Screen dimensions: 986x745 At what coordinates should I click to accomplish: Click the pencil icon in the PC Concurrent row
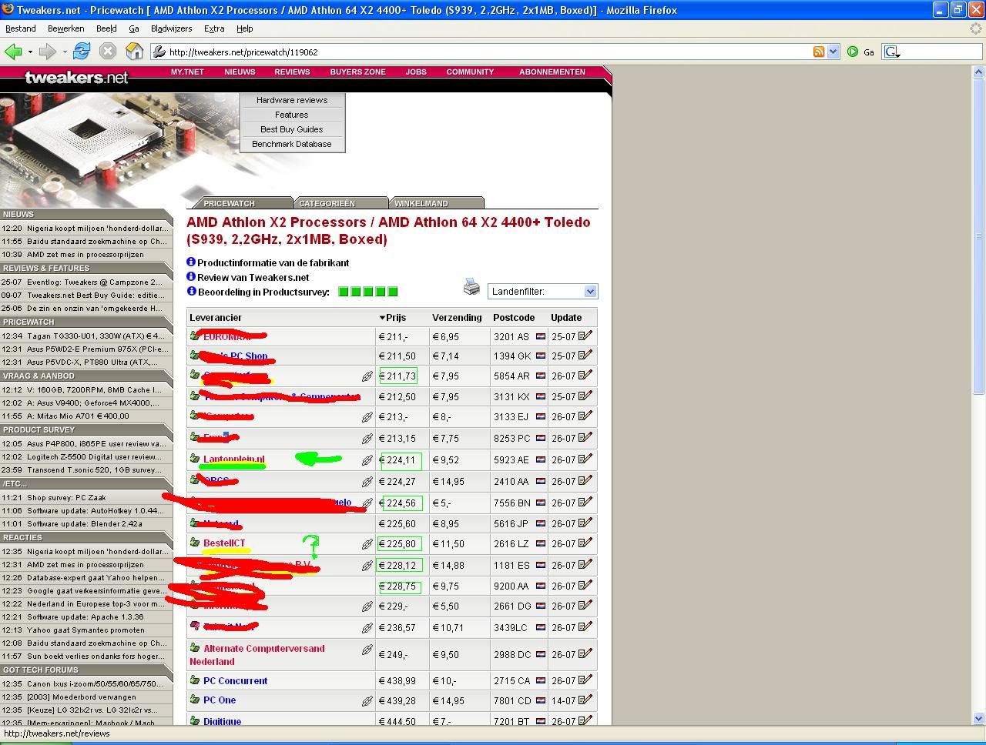coord(585,680)
